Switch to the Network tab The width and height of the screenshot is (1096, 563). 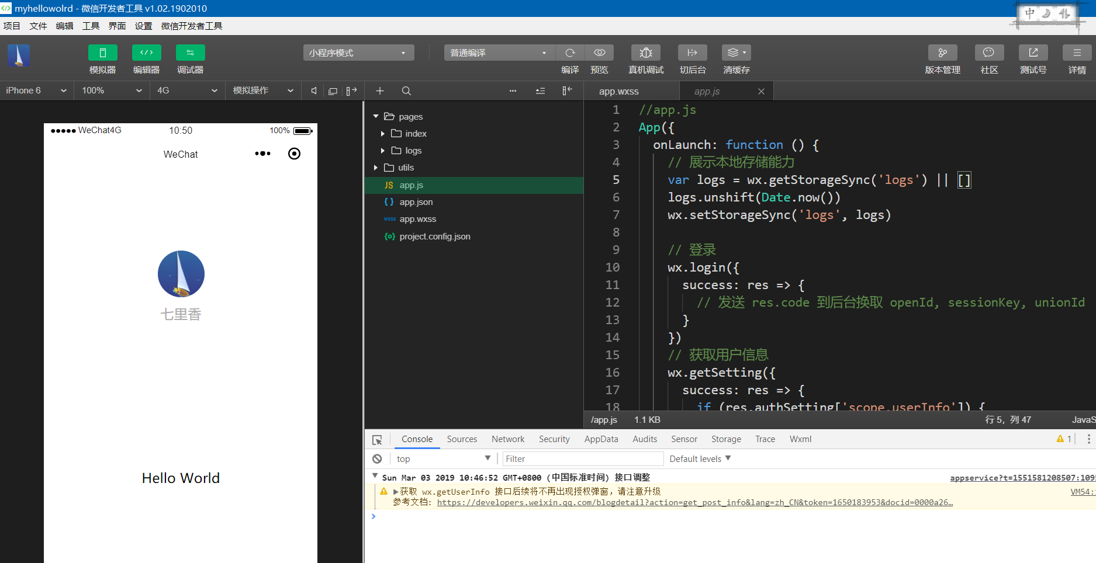point(508,439)
